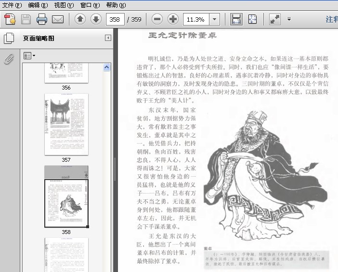The image size is (338, 272).
Task: Zoom out with the minus button
Action: click(x=157, y=19)
